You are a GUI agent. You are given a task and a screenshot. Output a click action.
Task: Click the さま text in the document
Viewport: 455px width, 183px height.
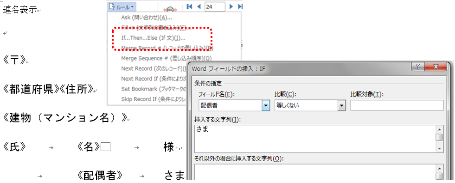174,175
